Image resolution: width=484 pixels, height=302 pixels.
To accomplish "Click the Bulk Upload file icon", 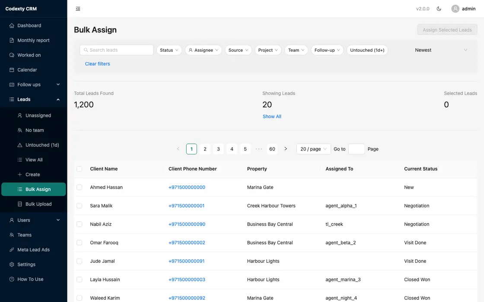I will (x=20, y=204).
